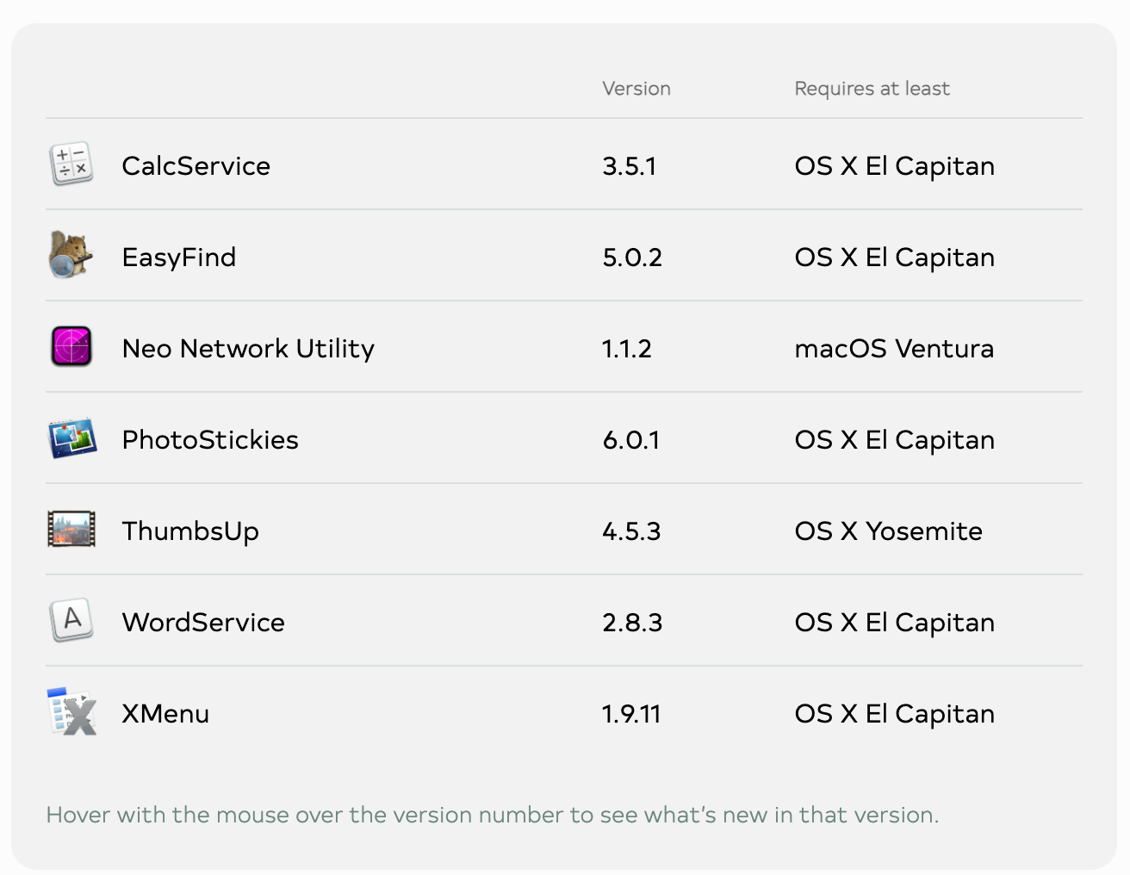
Task: Go to the ThumbsUp app name
Action: [190, 531]
